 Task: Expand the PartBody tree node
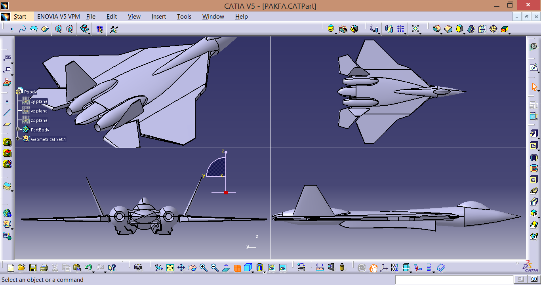tap(18, 129)
